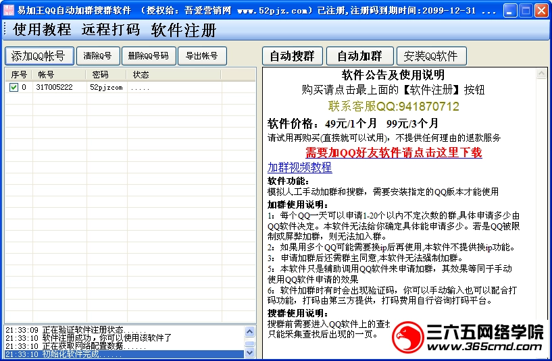Select log line 正在验证软件注册状态
552x361 pixels.
(124, 330)
